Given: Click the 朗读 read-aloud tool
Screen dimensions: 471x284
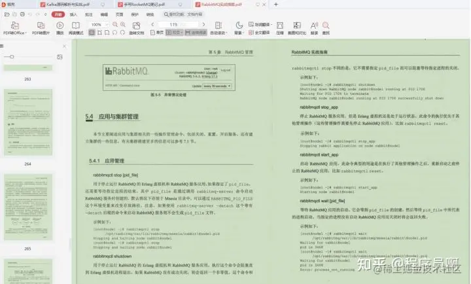Looking at the screenshot, I should [x=314, y=28].
